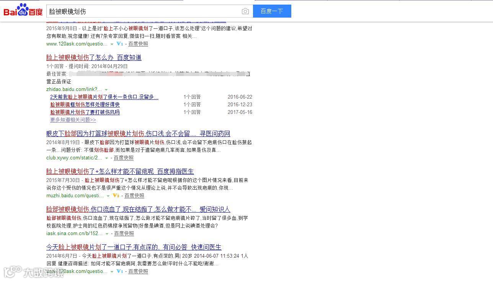Click the zhidao.baidu.com/link green URL
Viewport: 493px width, 281px height.
(74, 89)
